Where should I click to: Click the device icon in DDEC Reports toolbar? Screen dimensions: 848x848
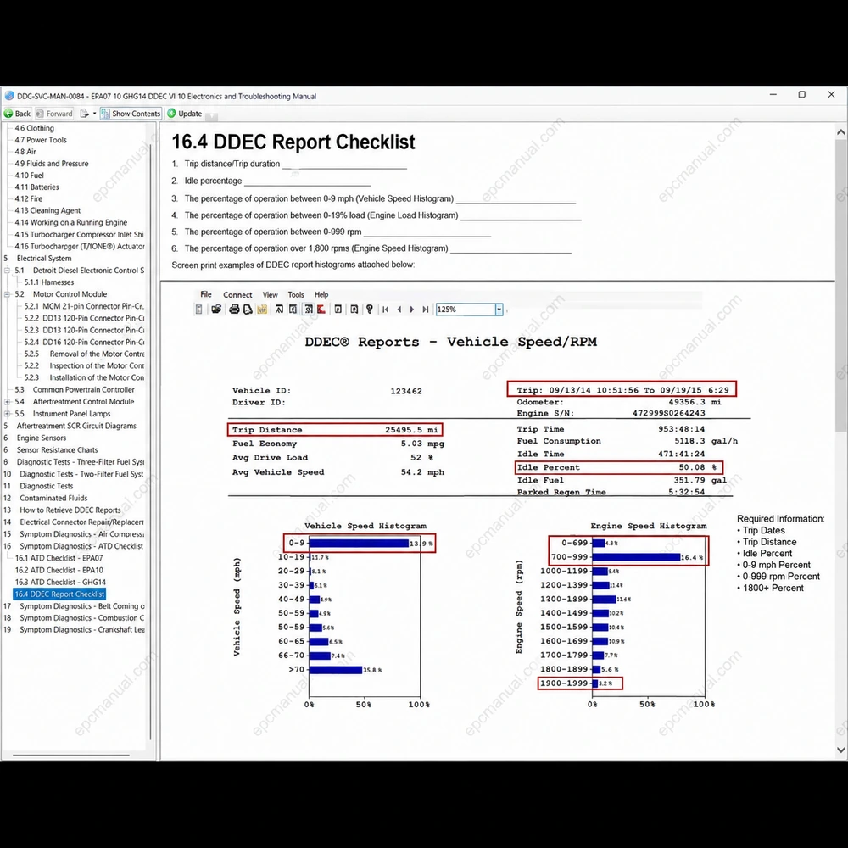coord(199,310)
